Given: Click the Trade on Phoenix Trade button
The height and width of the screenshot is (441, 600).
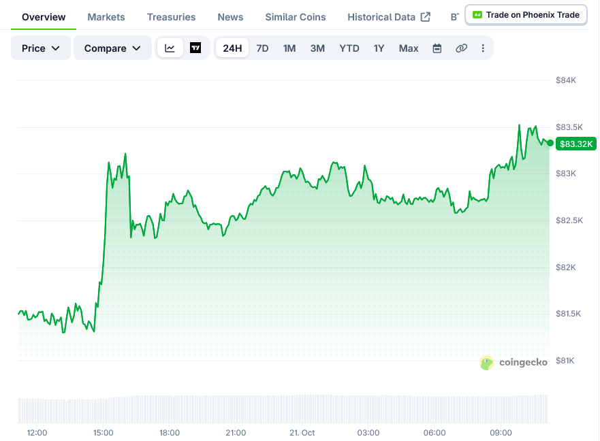Looking at the screenshot, I should point(526,15).
